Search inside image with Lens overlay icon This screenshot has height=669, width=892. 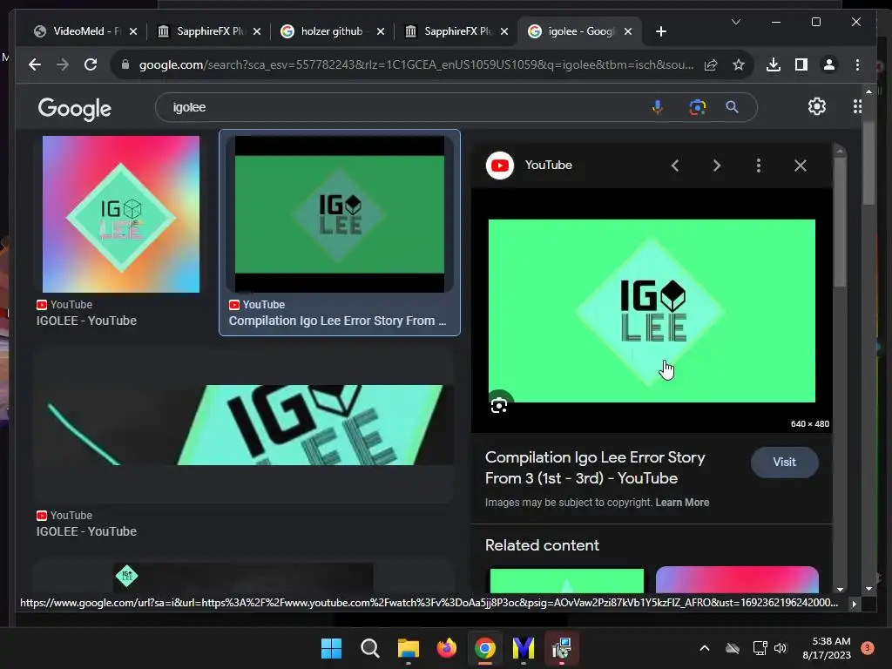click(499, 405)
